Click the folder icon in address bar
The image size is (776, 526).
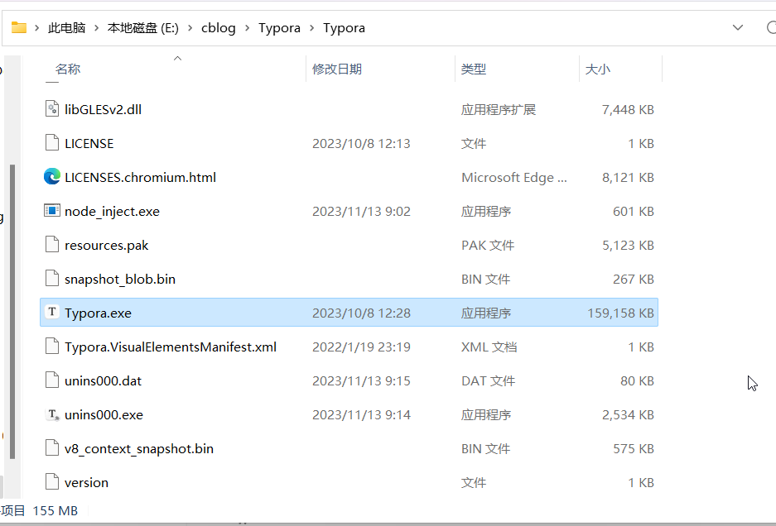pyautogui.click(x=19, y=27)
